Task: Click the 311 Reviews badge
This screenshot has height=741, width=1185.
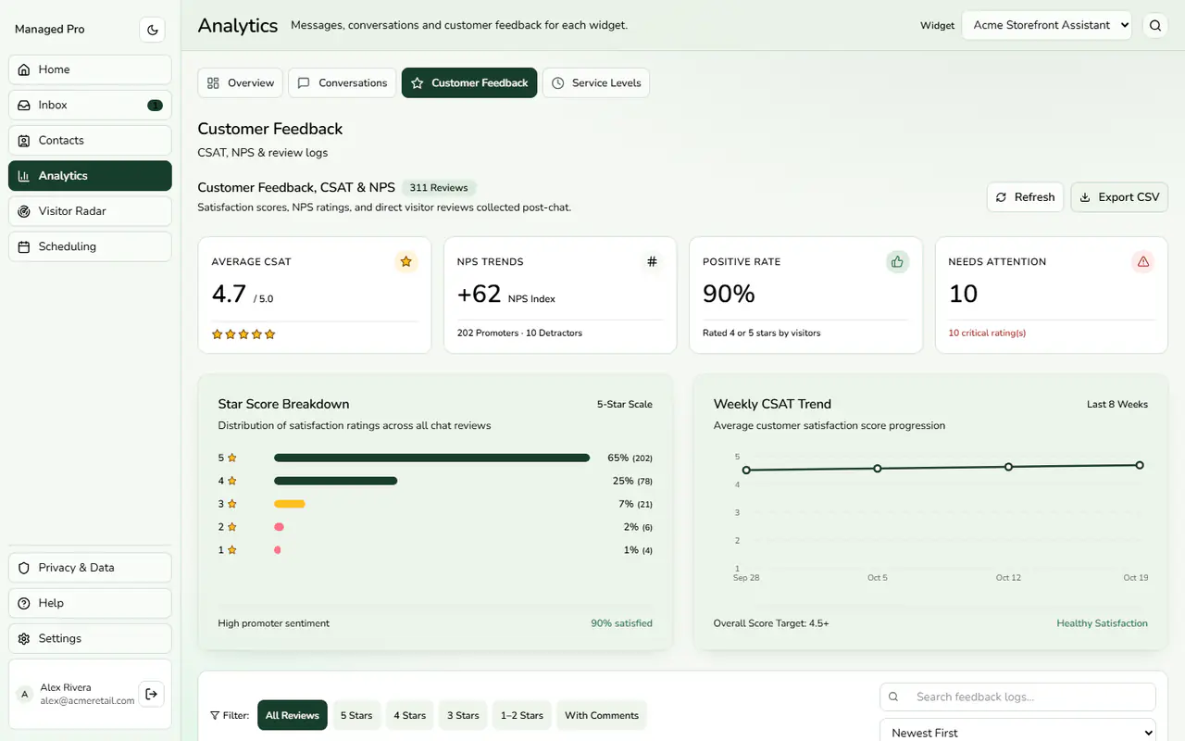Action: tap(439, 188)
